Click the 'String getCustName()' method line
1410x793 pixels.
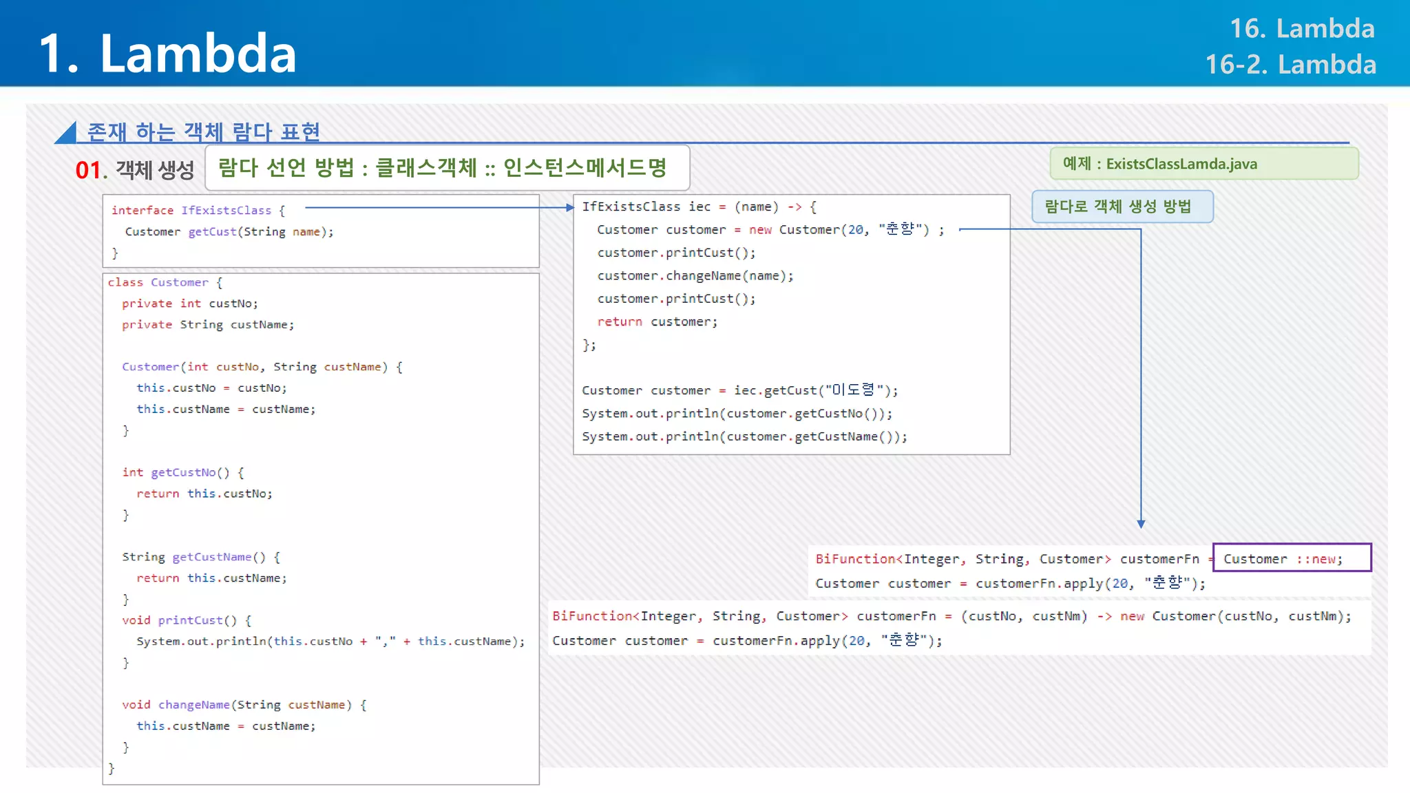point(200,557)
